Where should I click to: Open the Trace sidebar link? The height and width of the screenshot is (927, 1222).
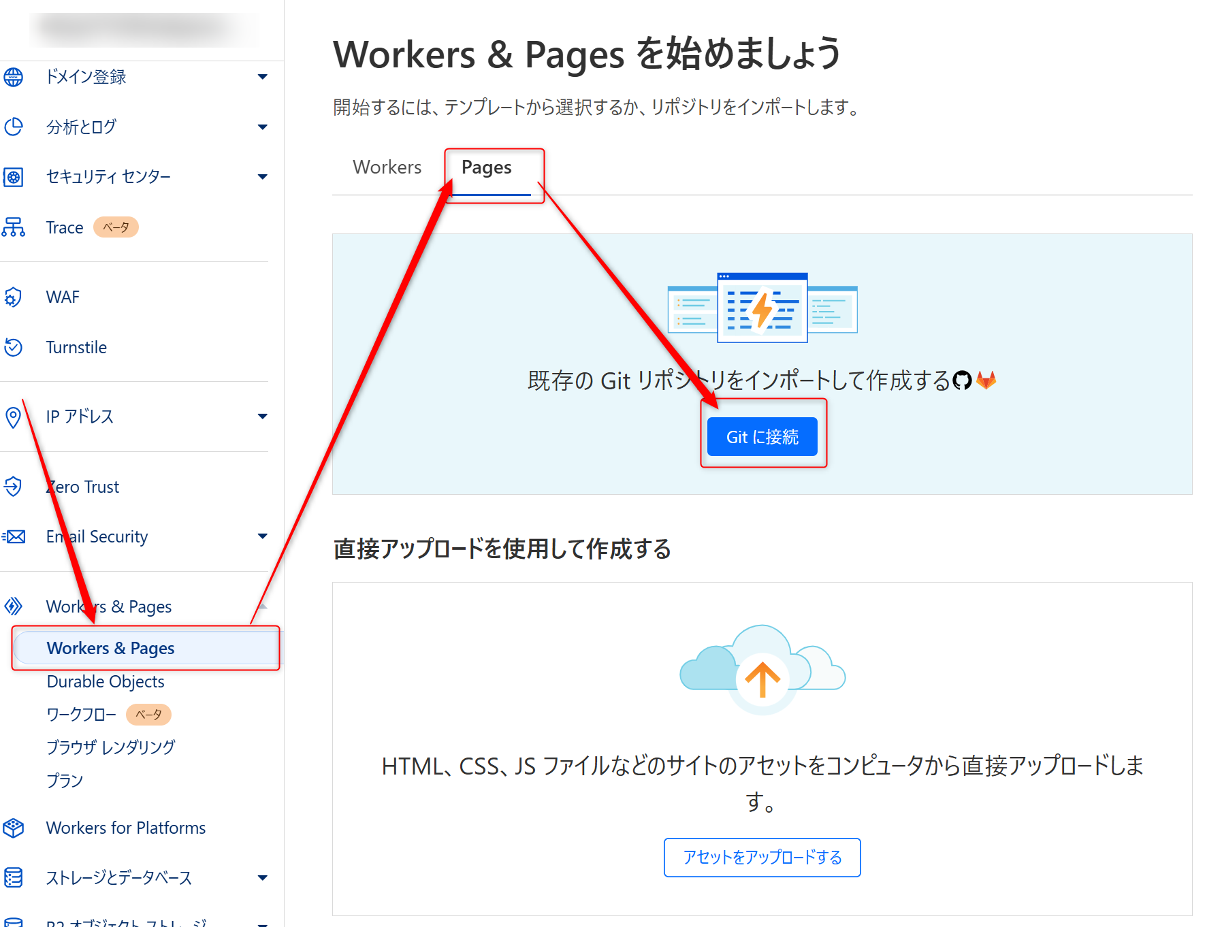click(65, 228)
